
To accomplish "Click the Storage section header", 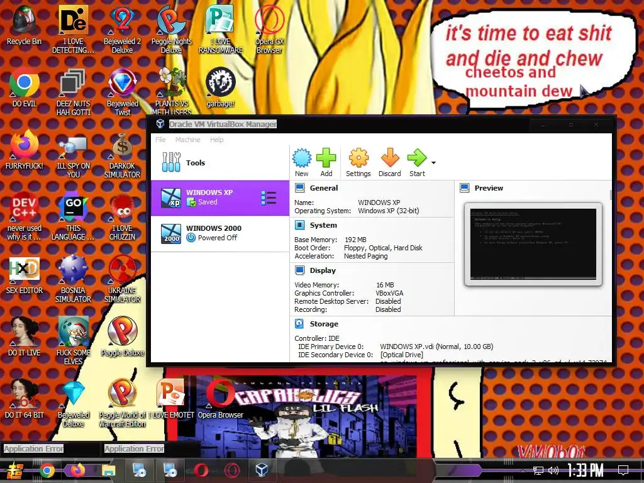I will click(324, 324).
